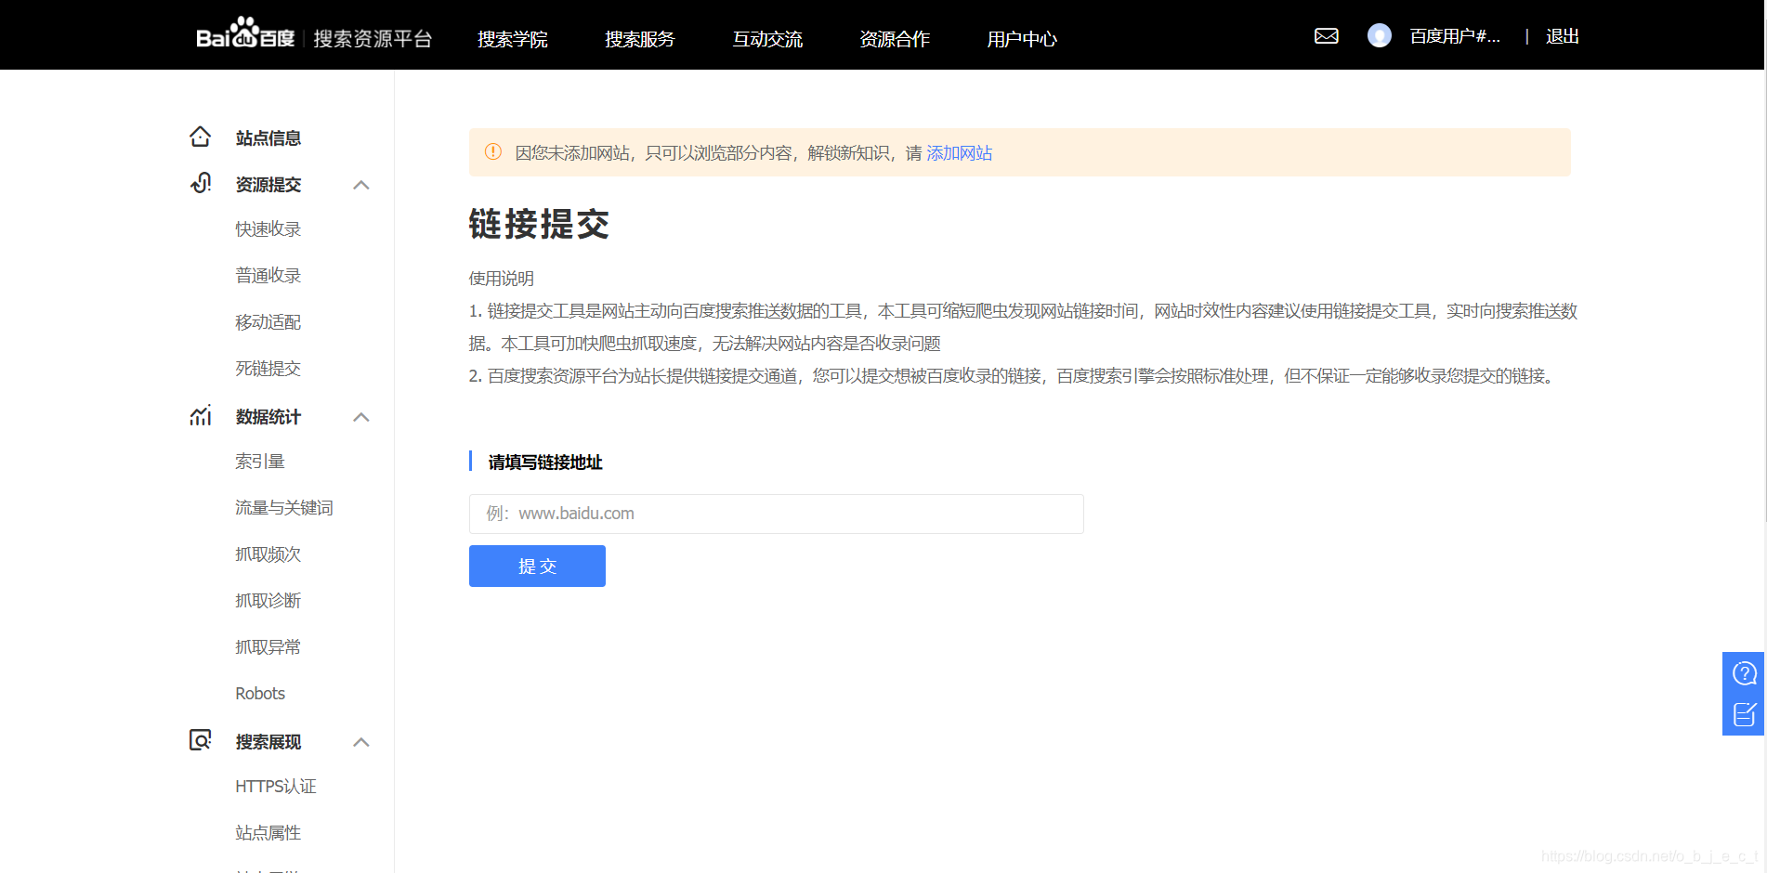
Task: Click the 请填写链接地址 section label
Action: (545, 463)
